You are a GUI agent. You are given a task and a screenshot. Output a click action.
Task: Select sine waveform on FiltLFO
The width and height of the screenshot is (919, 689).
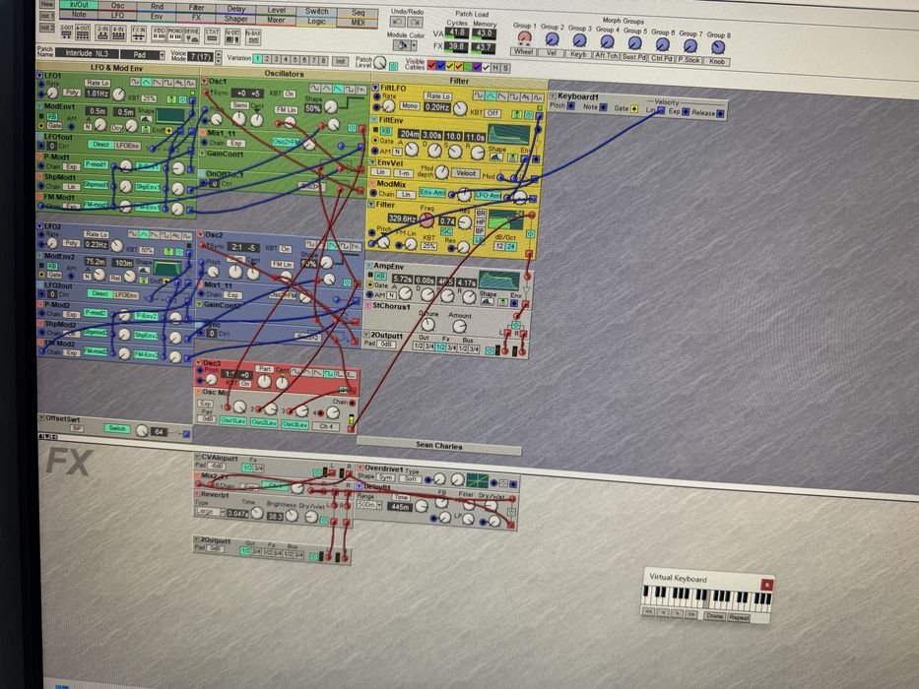479,95
